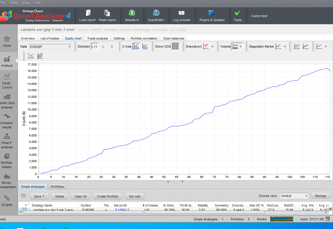Image resolution: width=333 pixels, height=229 pixels.
Task: Open the What If analysis sidebar icon
Action: [x=7, y=136]
